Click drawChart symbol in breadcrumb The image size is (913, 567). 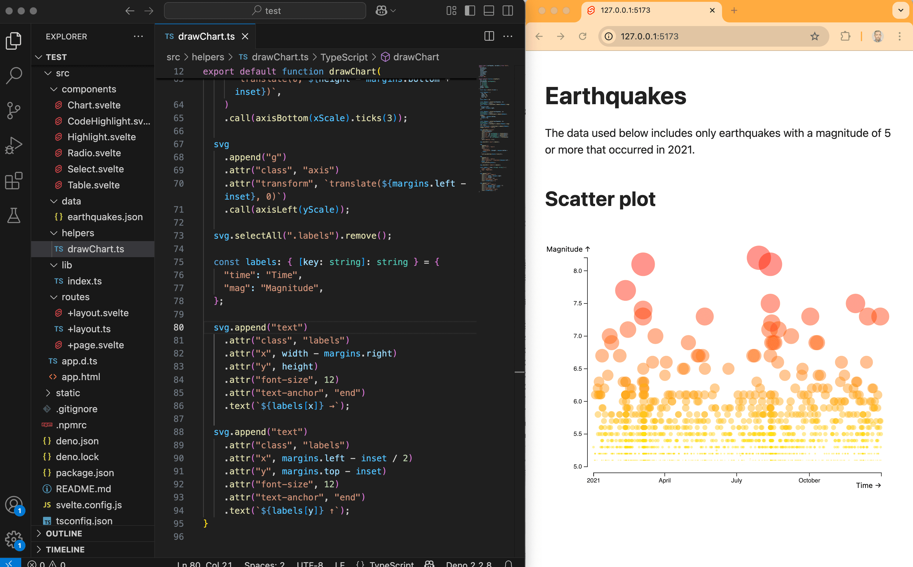tap(410, 57)
